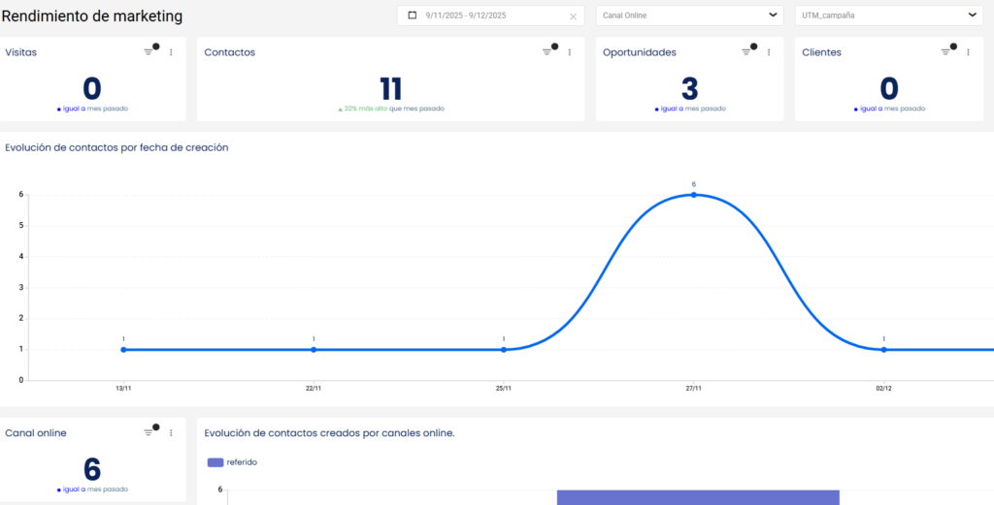Open three-dot menu on Clientes card
The image size is (994, 505).
pos(969,52)
